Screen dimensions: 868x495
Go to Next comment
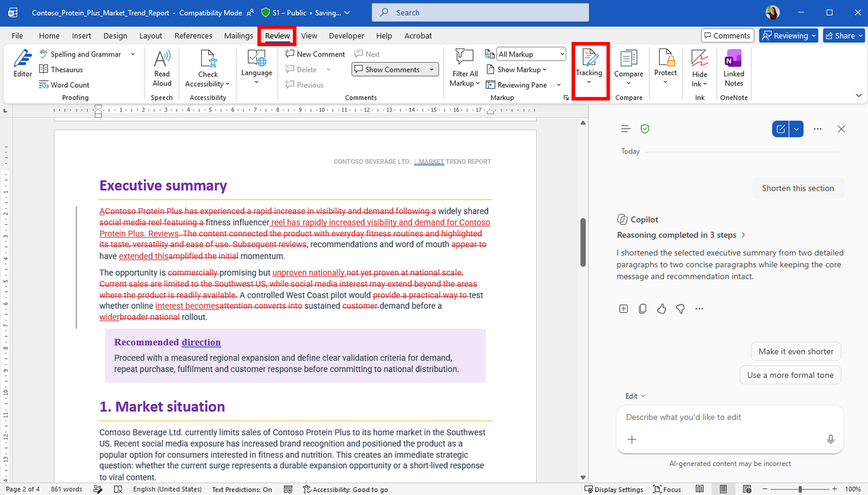pyautogui.click(x=367, y=54)
